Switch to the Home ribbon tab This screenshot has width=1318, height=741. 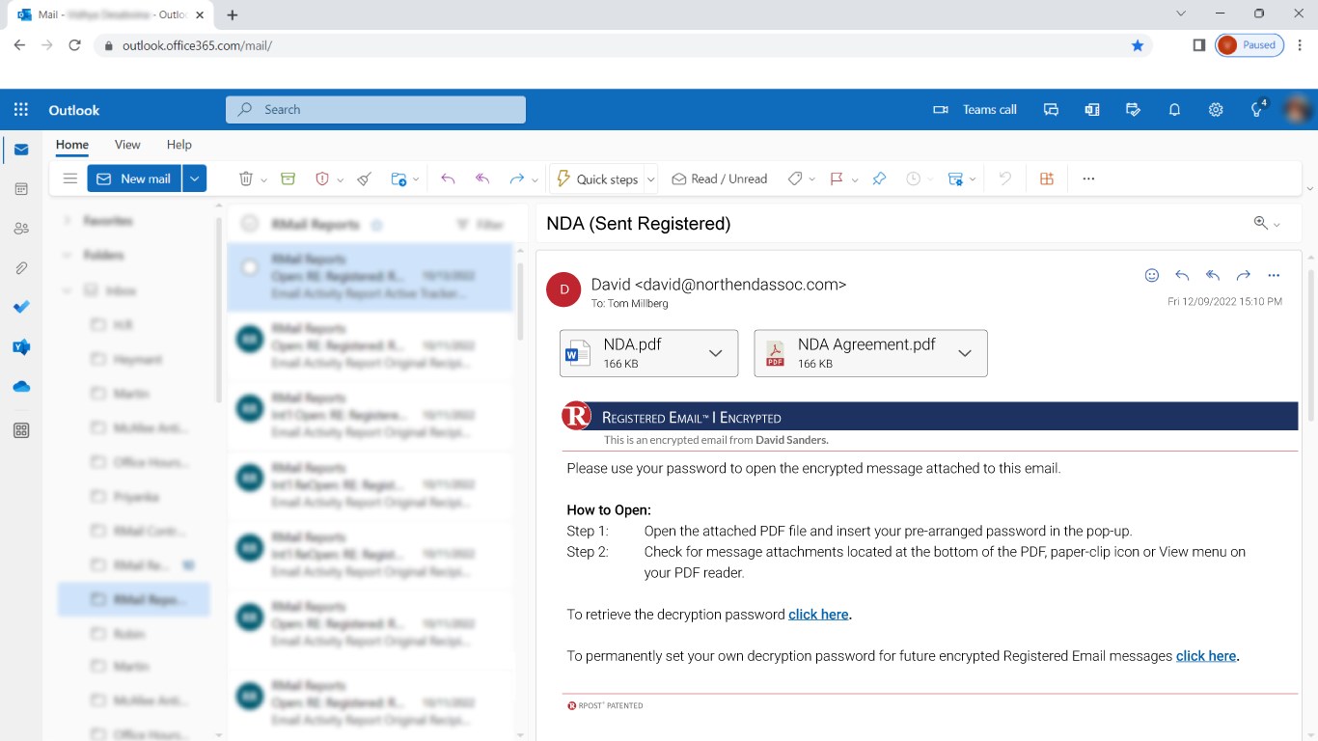tap(72, 145)
